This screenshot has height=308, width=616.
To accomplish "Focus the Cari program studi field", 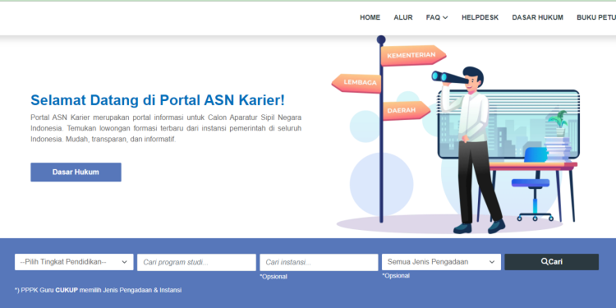I will pyautogui.click(x=196, y=263).
